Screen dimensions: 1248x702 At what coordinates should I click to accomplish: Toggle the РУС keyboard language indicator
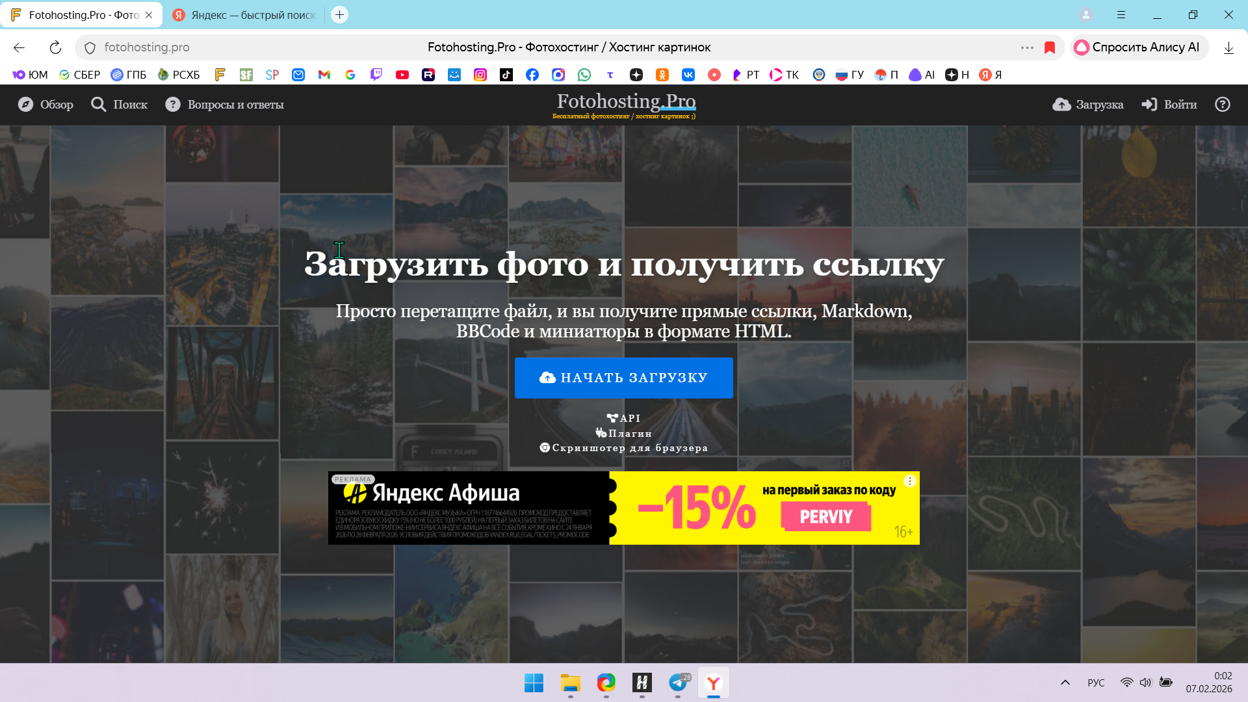tap(1096, 682)
